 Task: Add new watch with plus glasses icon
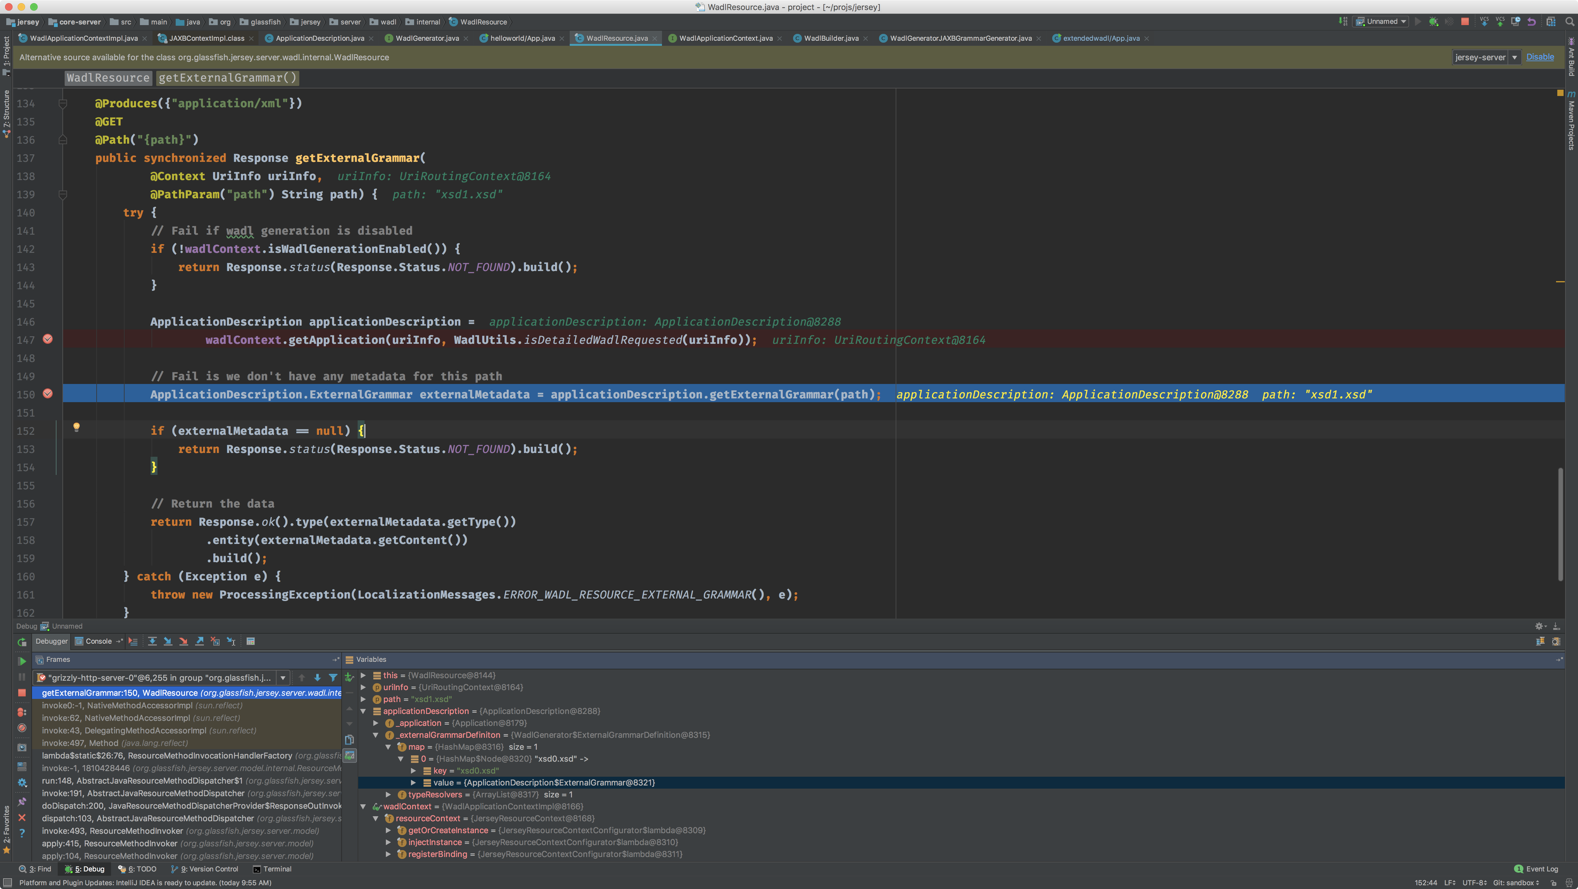pos(349,677)
